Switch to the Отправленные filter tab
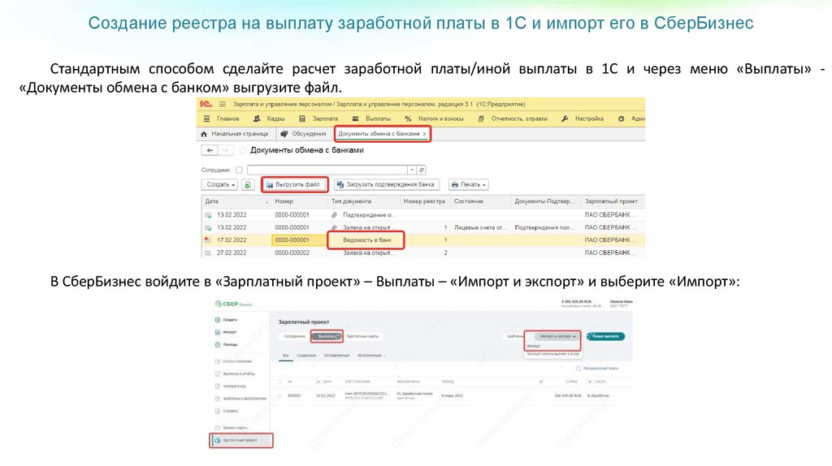The width and height of the screenshot is (832, 466). coord(336,356)
